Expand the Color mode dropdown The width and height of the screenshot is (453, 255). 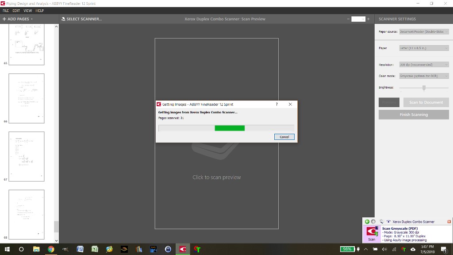424,76
